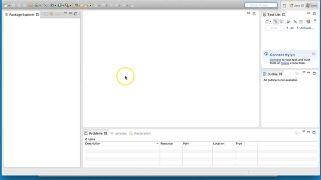Switch to the Java perspective

pyautogui.click(x=311, y=5)
